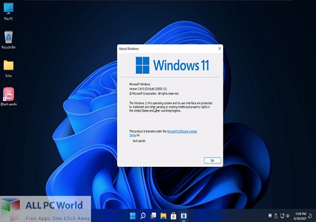Image resolution: width=316 pixels, height=222 pixels.
Task: Click the About Windows app taskbar icon
Action: tap(184, 216)
